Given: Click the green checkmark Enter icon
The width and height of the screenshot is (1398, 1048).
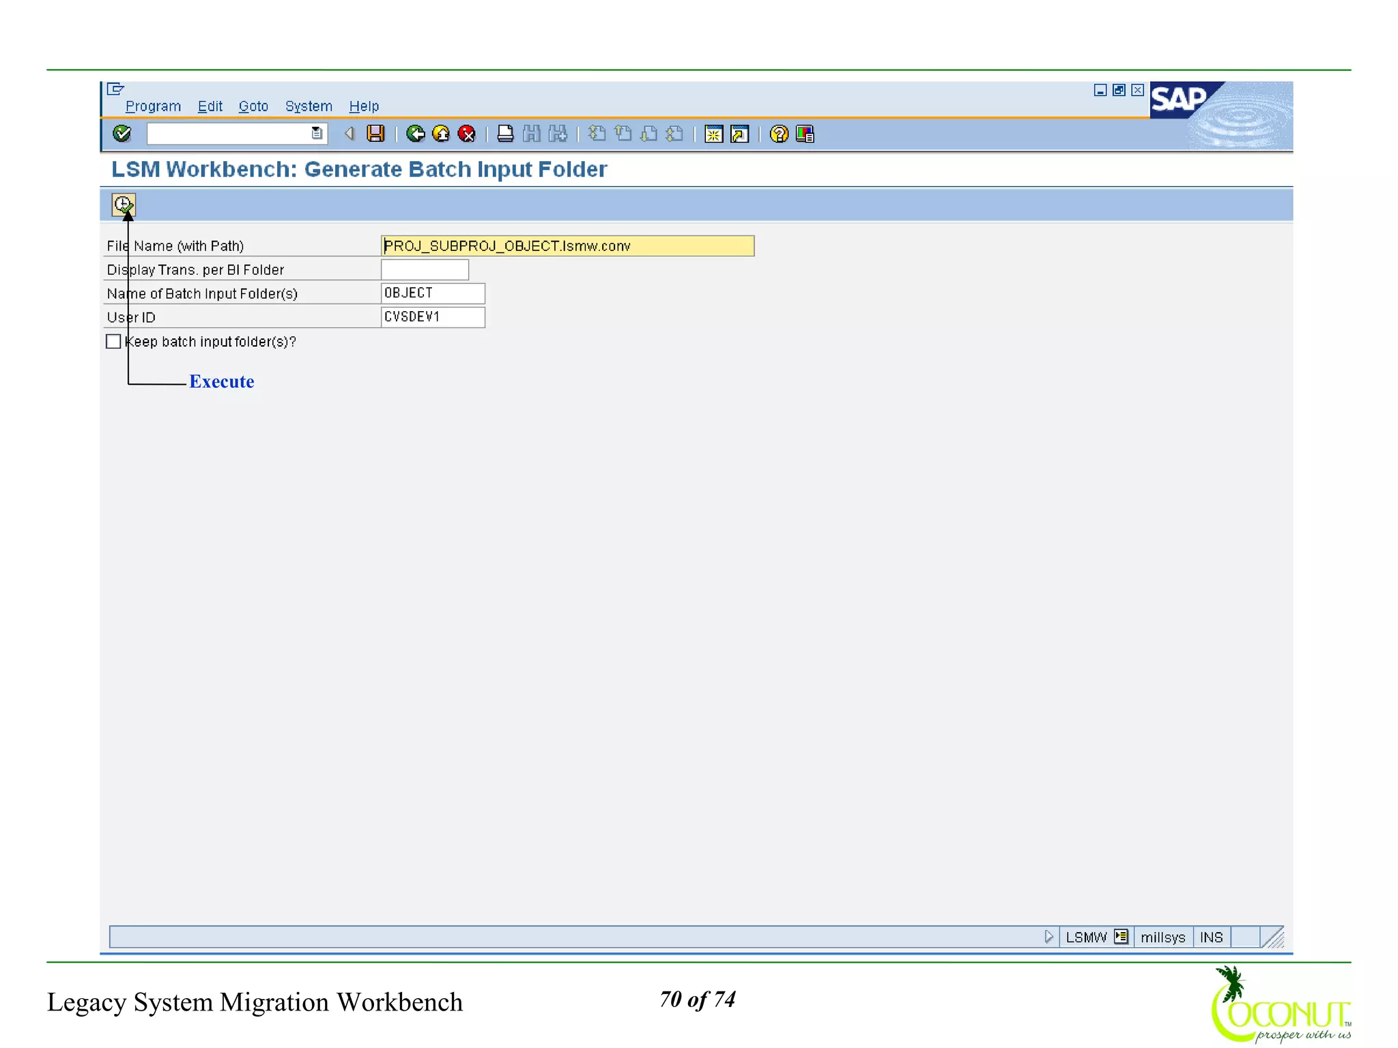Looking at the screenshot, I should tap(122, 134).
